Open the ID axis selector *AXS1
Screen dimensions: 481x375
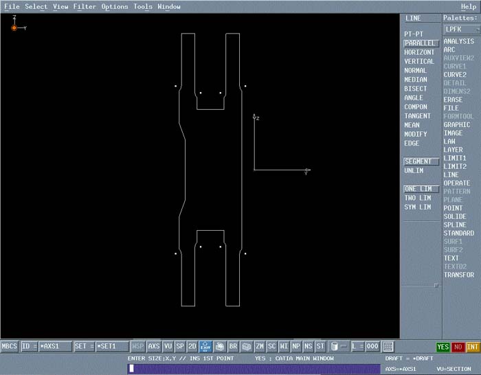[55, 347]
